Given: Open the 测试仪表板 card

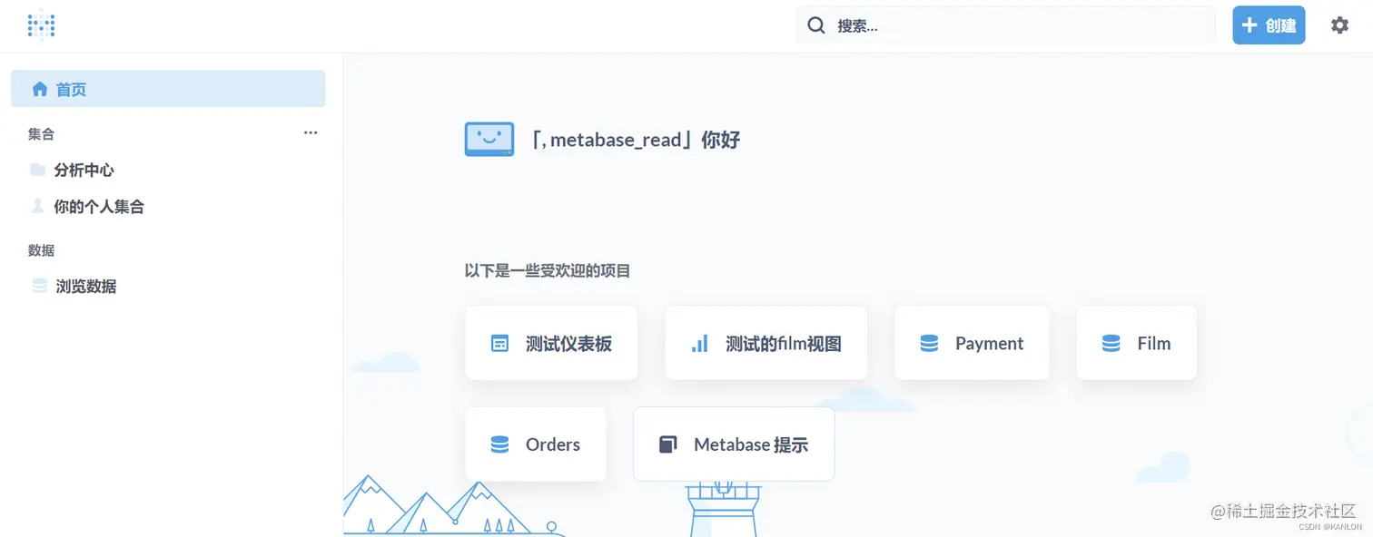Looking at the screenshot, I should (551, 343).
